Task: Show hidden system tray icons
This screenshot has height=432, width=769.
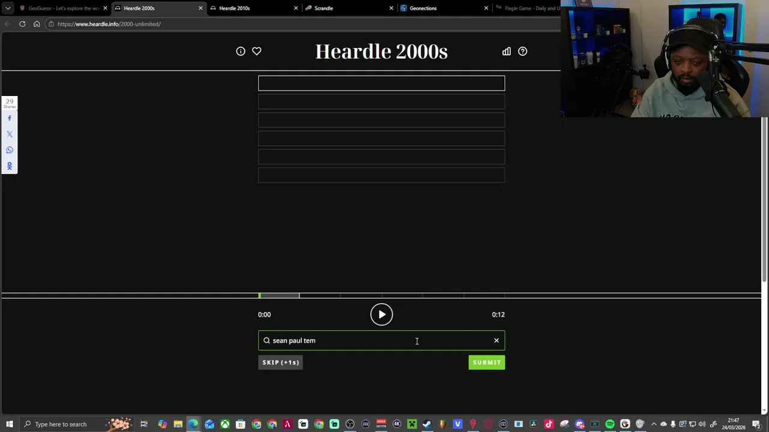Action: click(654, 424)
